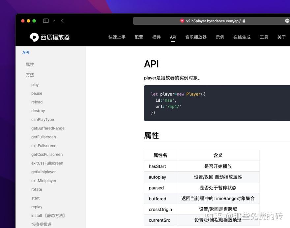This screenshot has height=228, width=290.
Task: Open the 音乐播放器 section
Action: 196,37
